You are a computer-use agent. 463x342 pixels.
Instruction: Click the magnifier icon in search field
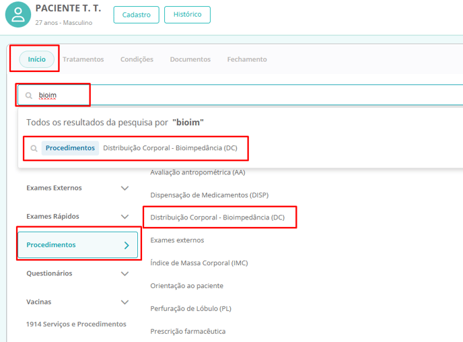29,96
